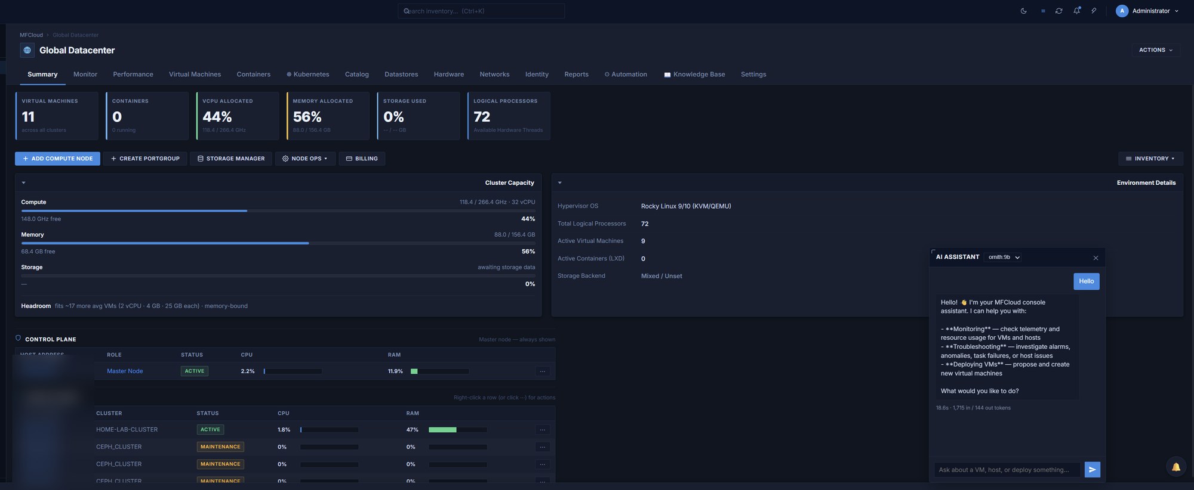Click the vCPU Allocated stat card
This screenshot has height=490, width=1194.
(x=238, y=116)
